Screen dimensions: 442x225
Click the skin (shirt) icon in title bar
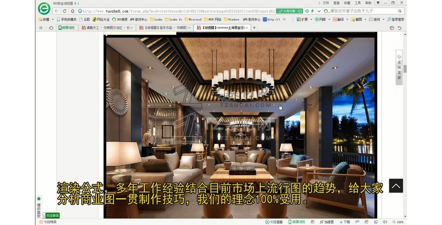pyautogui.click(x=378, y=3)
